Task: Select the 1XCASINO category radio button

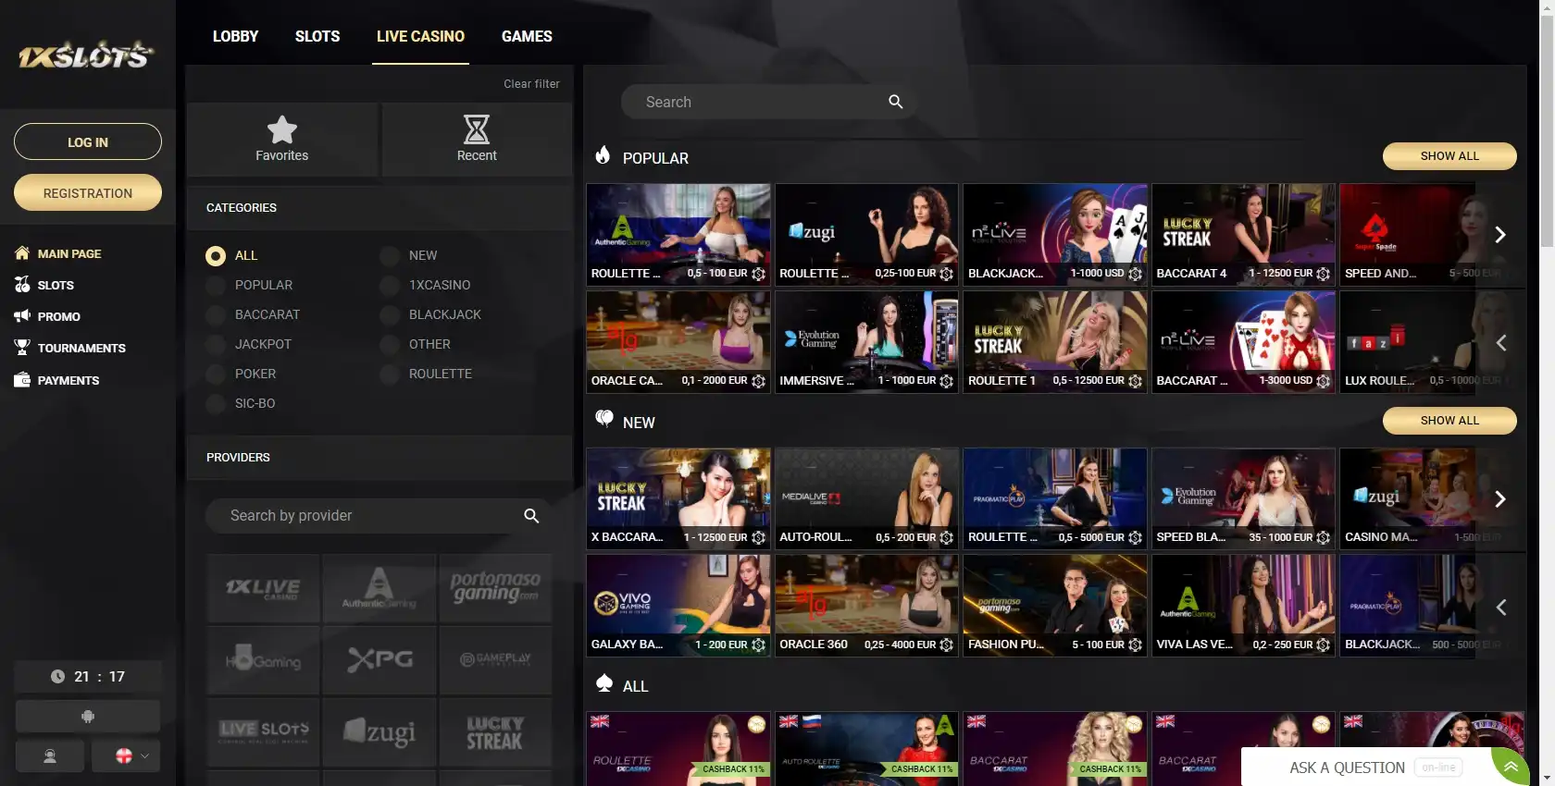Action: coord(390,286)
